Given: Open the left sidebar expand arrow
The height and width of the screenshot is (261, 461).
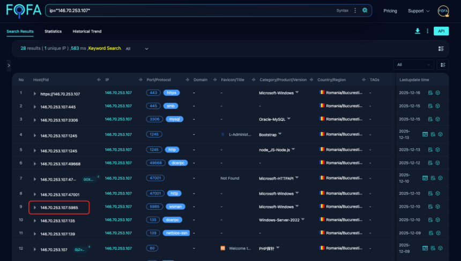Looking at the screenshot, I should (9, 65).
